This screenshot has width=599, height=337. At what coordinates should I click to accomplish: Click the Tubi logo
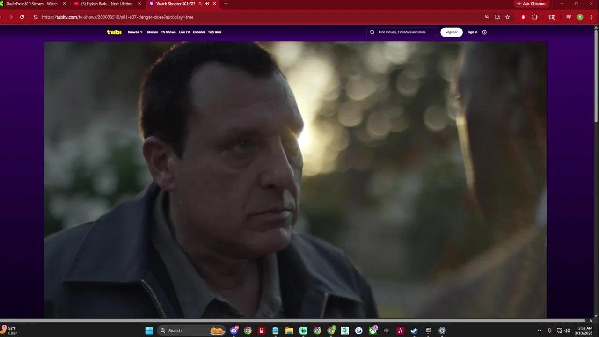point(114,32)
